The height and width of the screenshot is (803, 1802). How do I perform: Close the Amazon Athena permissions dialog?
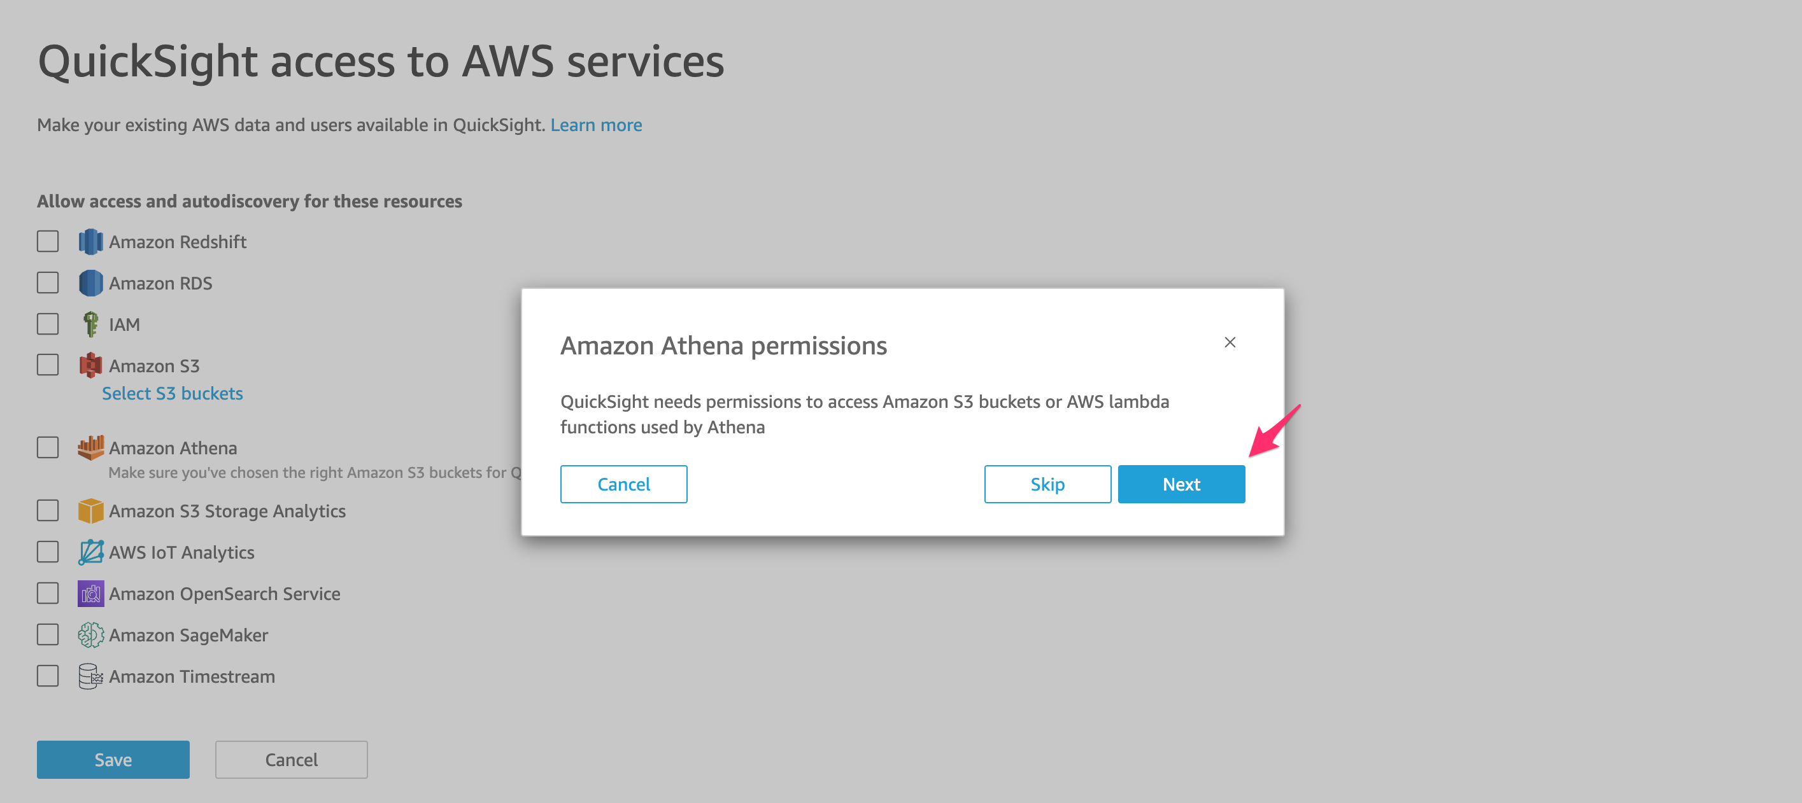pyautogui.click(x=1230, y=342)
